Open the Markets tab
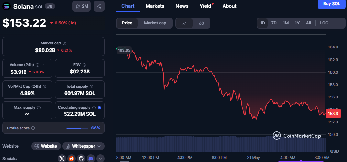The width and height of the screenshot is (347, 162). pos(155,6)
